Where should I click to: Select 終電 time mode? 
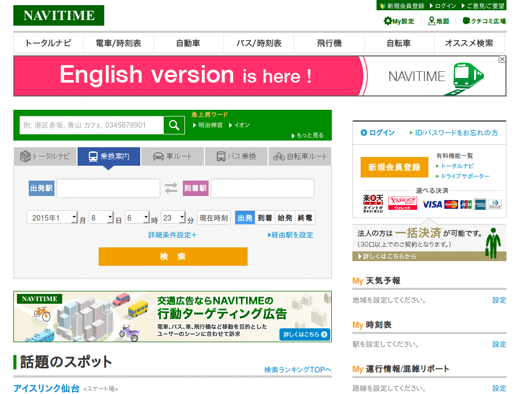coord(305,218)
